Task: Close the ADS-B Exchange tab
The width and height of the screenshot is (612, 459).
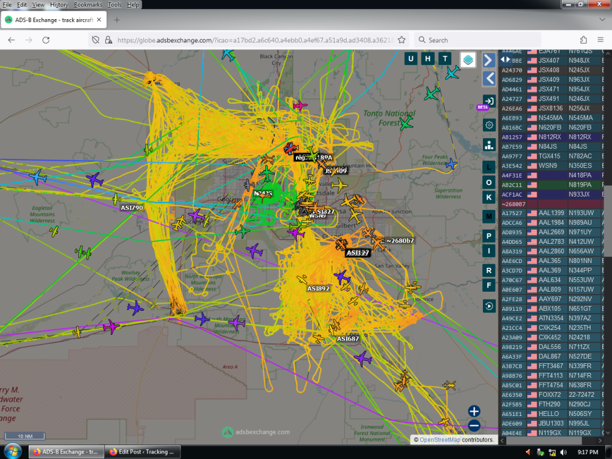Action: point(99,20)
